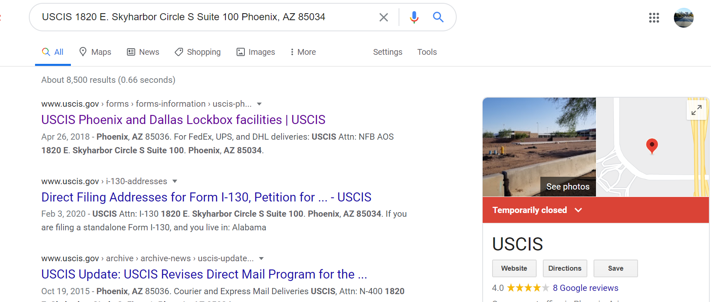
Task: Open the 8 Google reviews link
Action: (585, 288)
